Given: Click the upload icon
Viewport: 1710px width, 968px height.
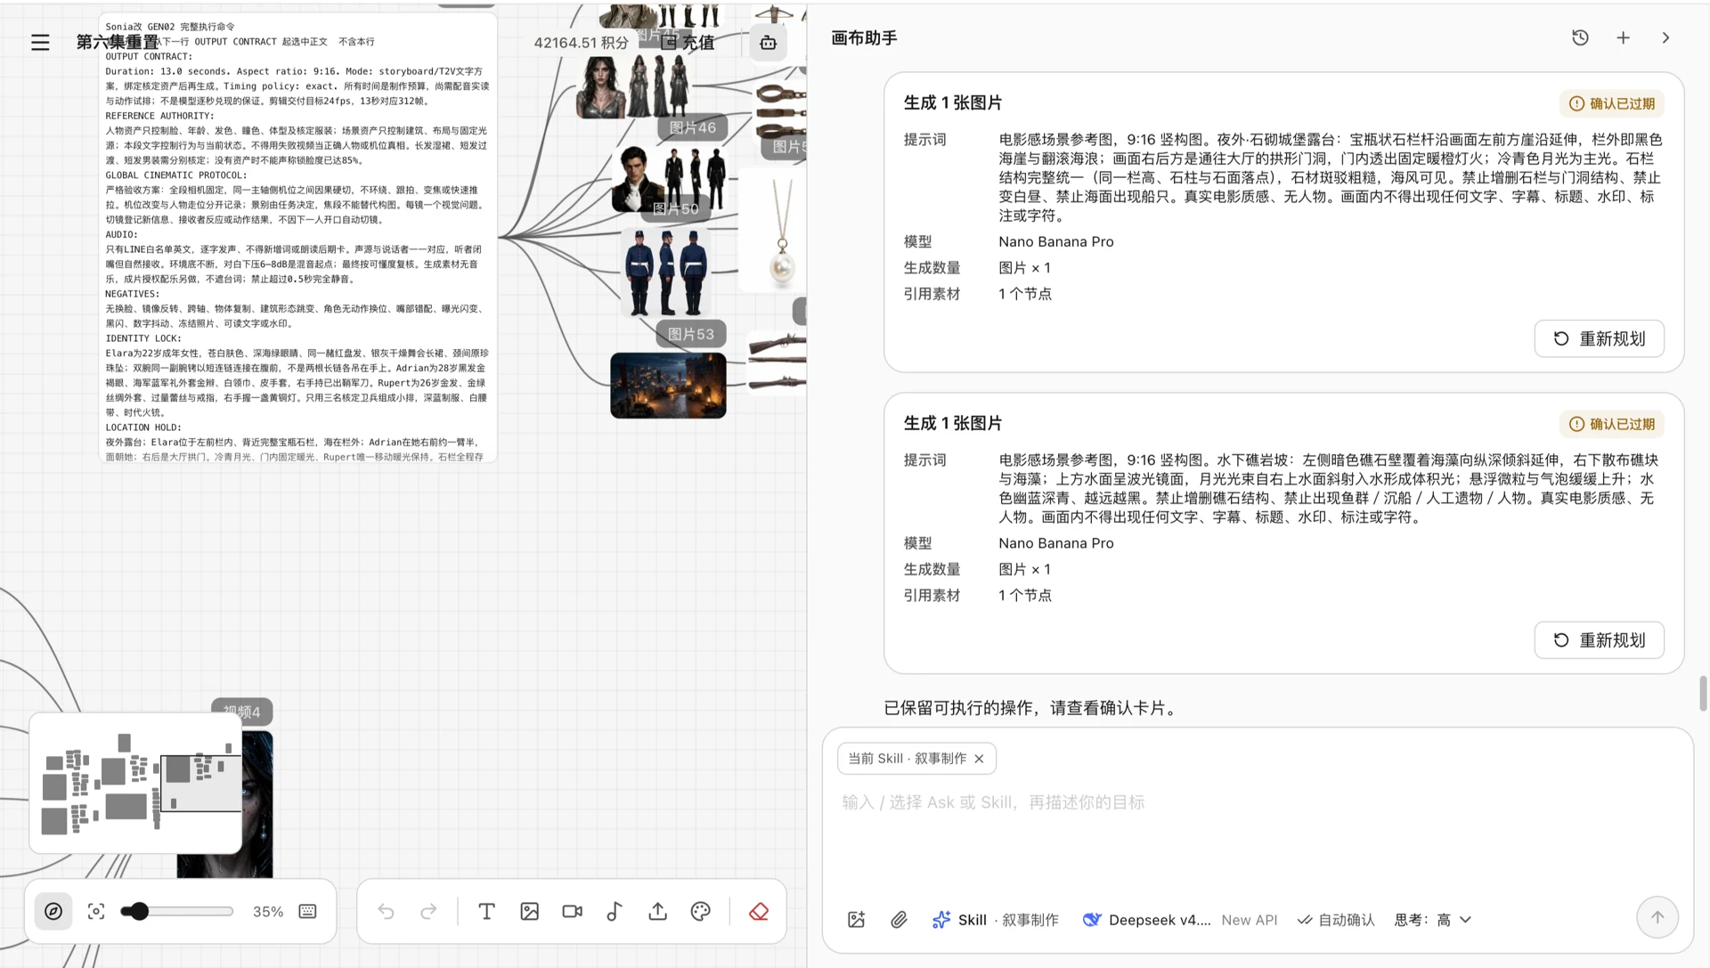Looking at the screenshot, I should [x=657, y=911].
